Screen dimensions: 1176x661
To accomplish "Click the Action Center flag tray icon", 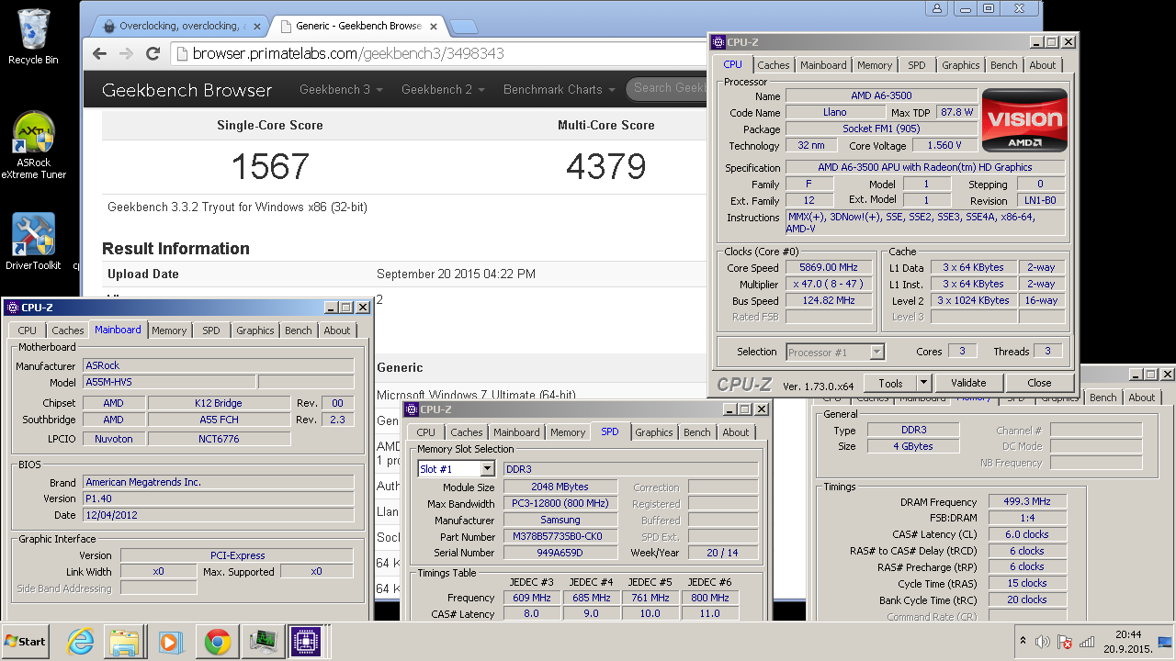I will click(x=1065, y=642).
